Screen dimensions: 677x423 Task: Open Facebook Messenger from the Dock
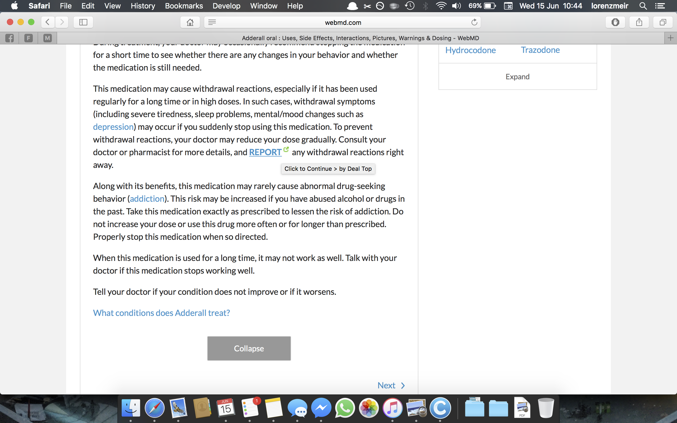[x=321, y=408]
